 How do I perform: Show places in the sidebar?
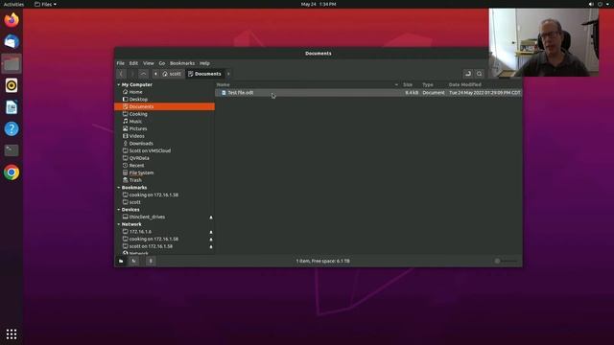(x=121, y=261)
